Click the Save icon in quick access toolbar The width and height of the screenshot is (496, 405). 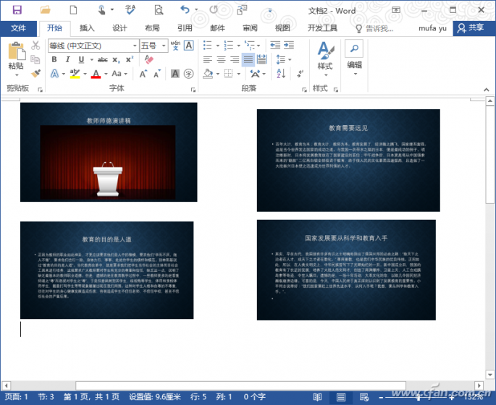tap(17, 10)
